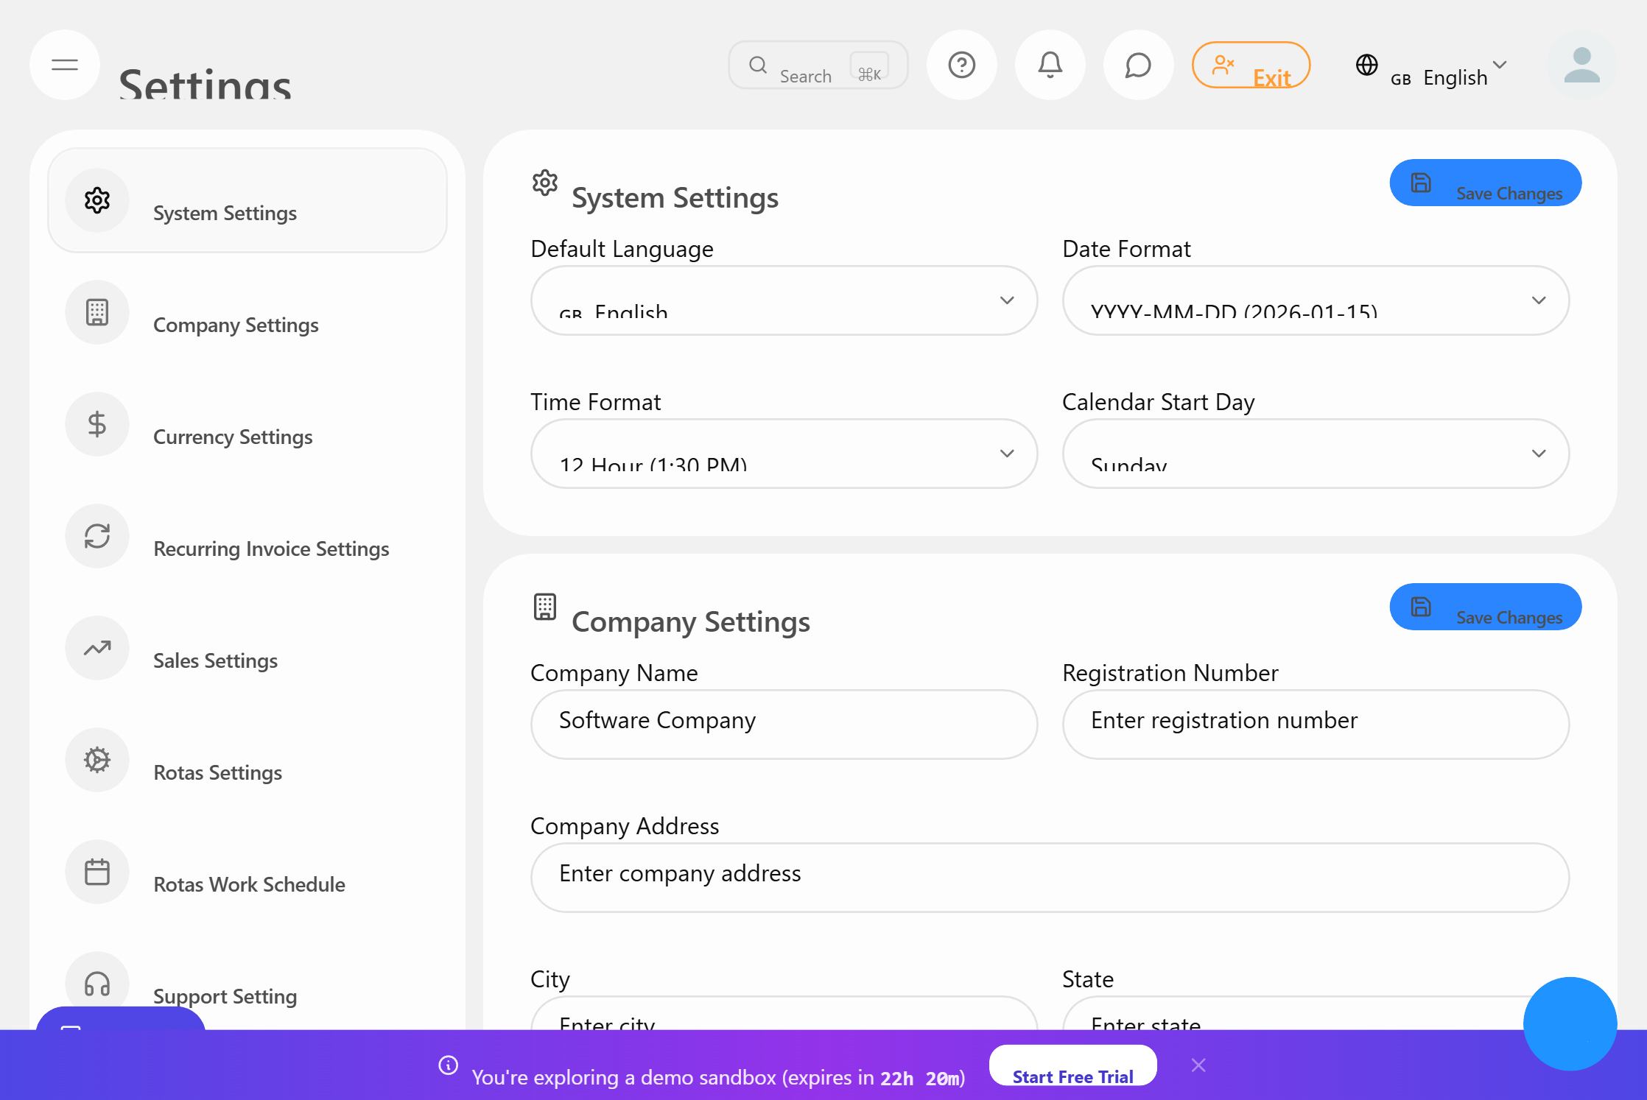Open the Time Format dropdown
The height and width of the screenshot is (1100, 1647).
coord(784,454)
